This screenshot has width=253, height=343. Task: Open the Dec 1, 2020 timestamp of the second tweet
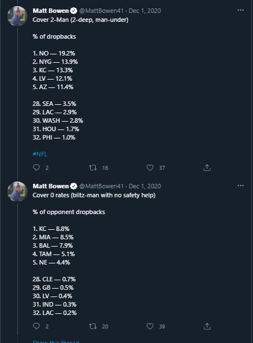144,186
